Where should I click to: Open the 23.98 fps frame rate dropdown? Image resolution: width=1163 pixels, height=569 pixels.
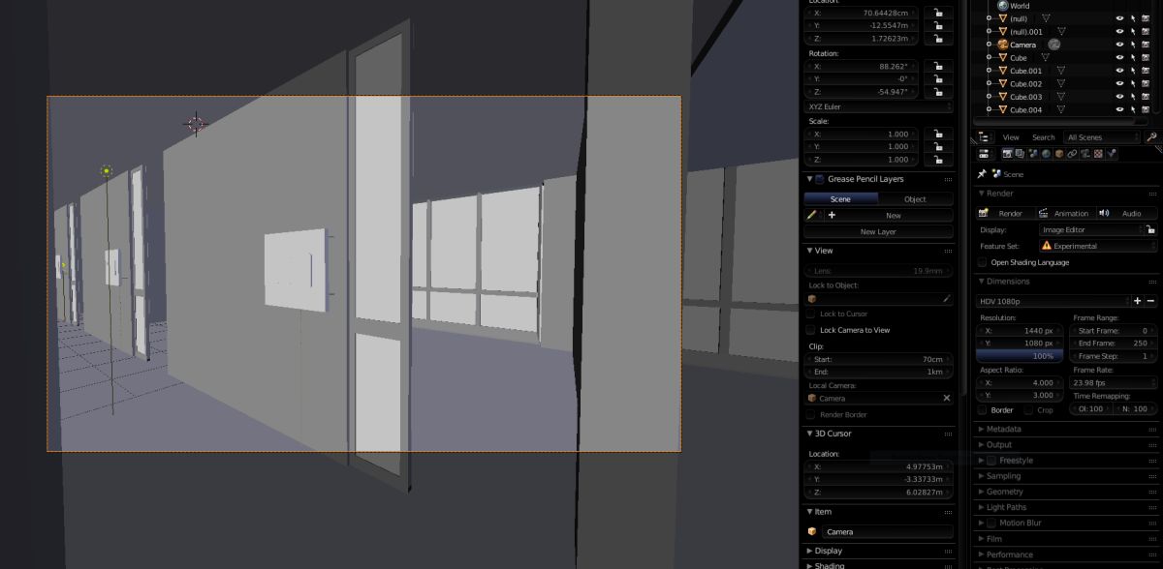pos(1114,383)
